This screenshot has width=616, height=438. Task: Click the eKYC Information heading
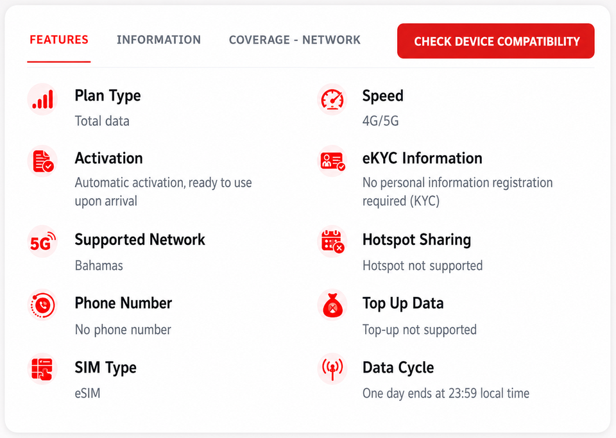(422, 158)
